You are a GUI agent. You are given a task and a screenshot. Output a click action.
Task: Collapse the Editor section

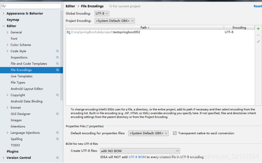click(x=3, y=26)
